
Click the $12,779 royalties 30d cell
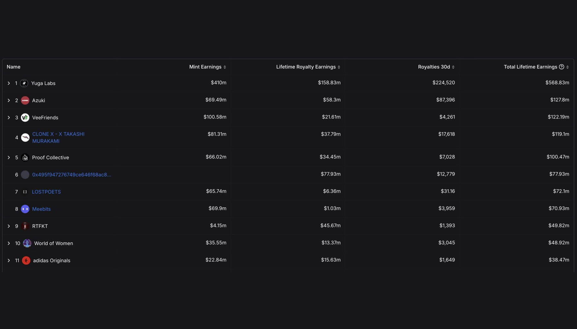pos(446,174)
